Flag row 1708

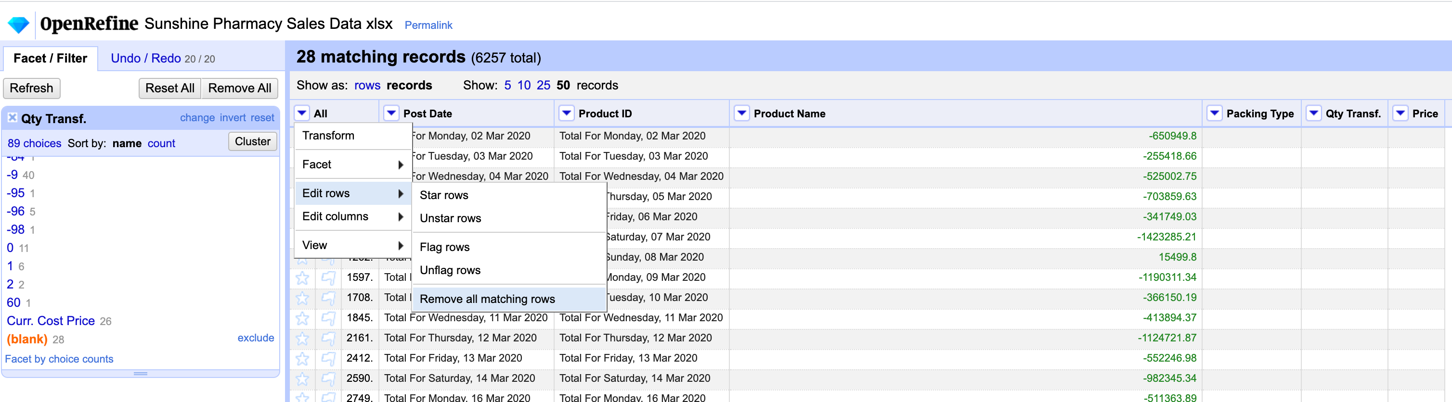pos(328,298)
